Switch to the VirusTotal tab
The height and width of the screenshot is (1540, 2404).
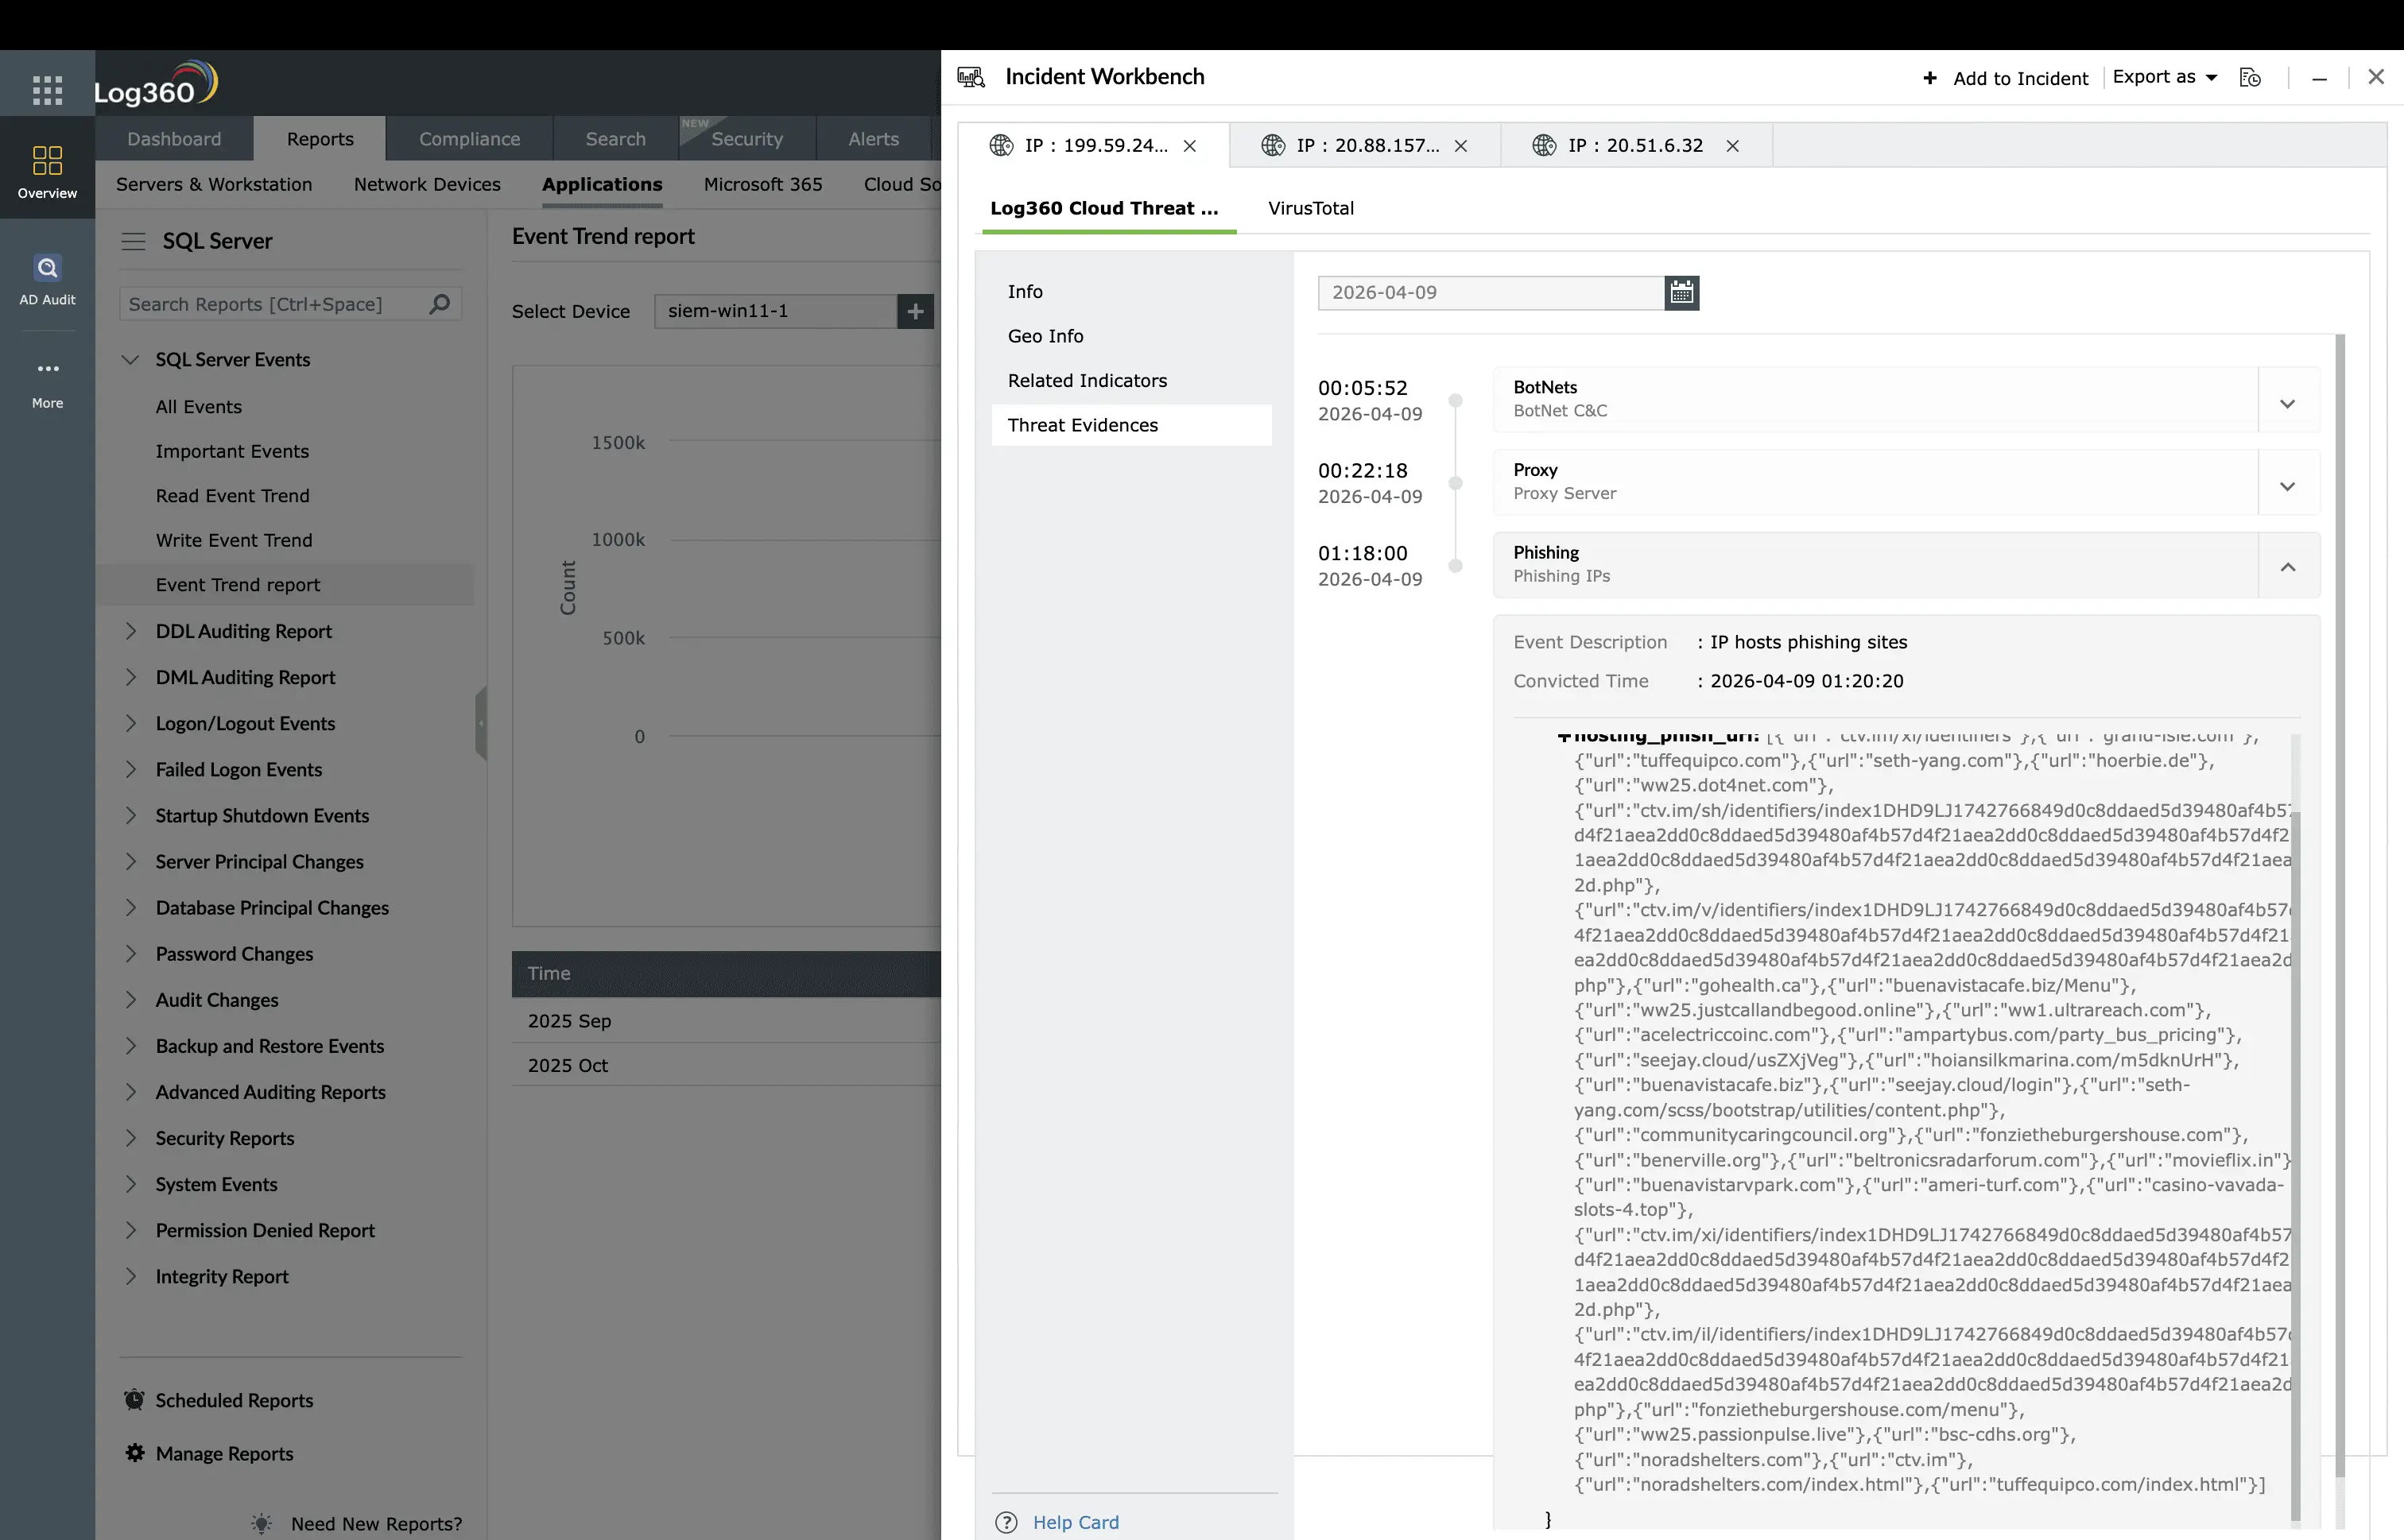tap(1309, 208)
